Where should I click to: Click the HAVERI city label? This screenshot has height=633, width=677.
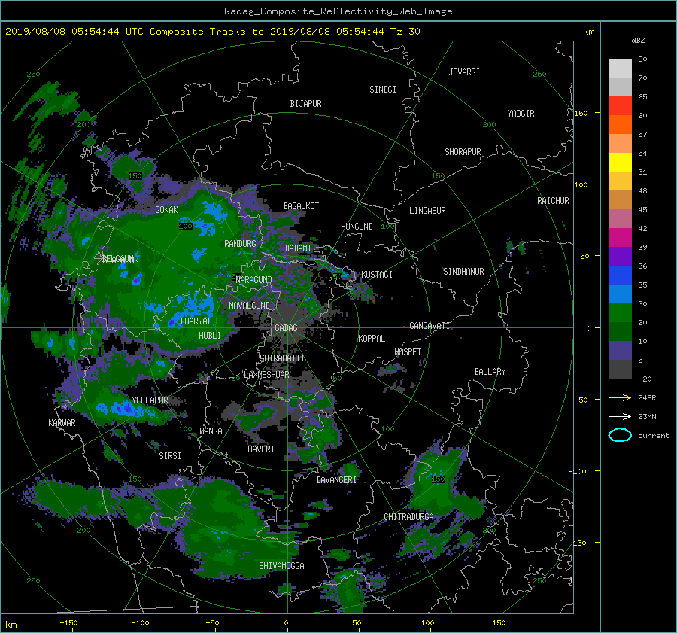point(261,449)
